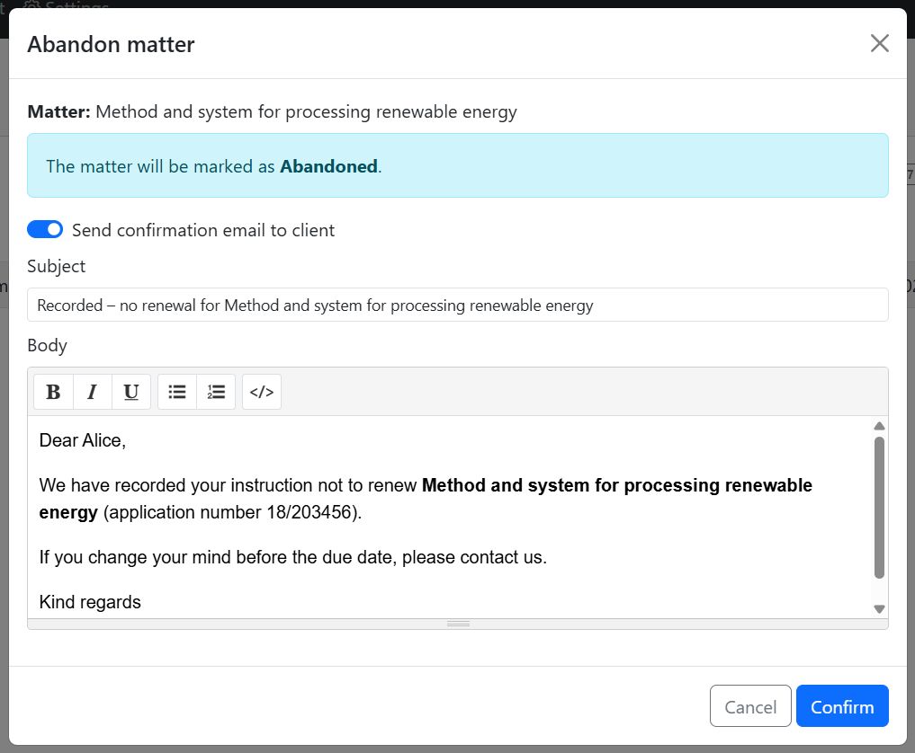
Task: Click the "Dear Alice," line in the body
Action: 83,440
